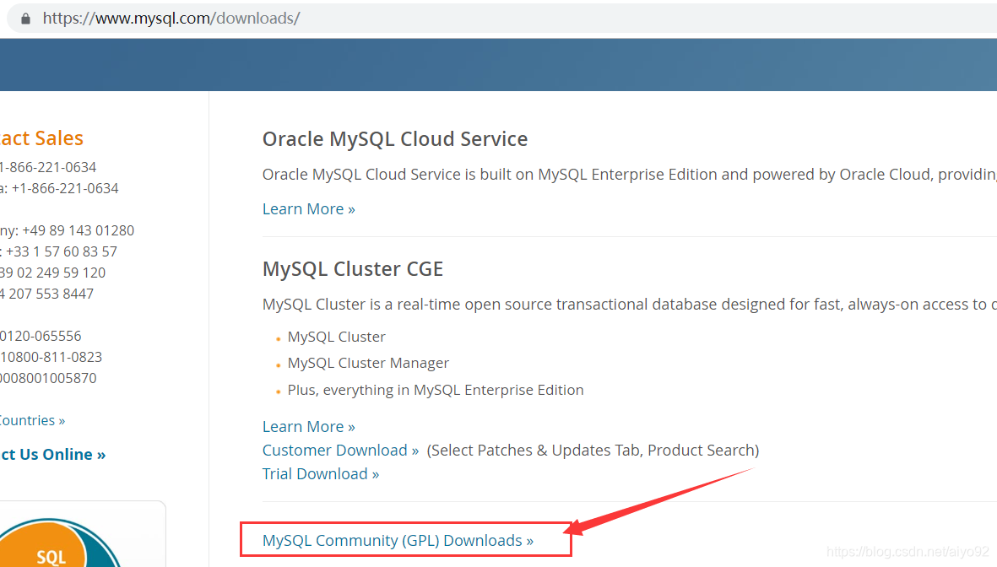The height and width of the screenshot is (567, 997).
Task: Click phone number 0120-065556
Action: coord(41,336)
